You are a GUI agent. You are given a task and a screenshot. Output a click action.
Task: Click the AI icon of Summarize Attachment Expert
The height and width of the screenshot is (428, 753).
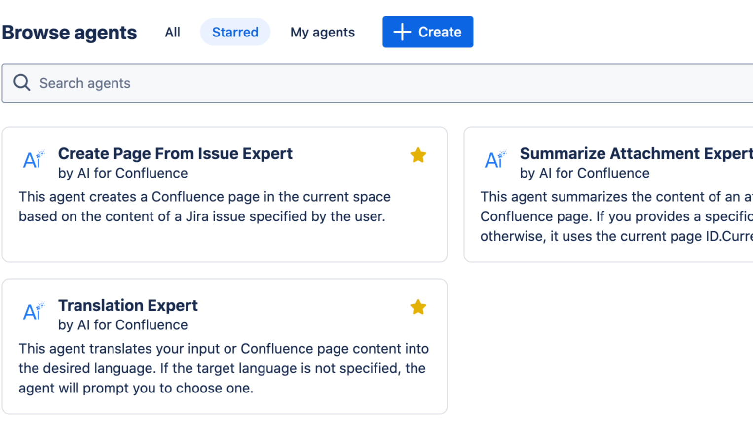(495, 159)
